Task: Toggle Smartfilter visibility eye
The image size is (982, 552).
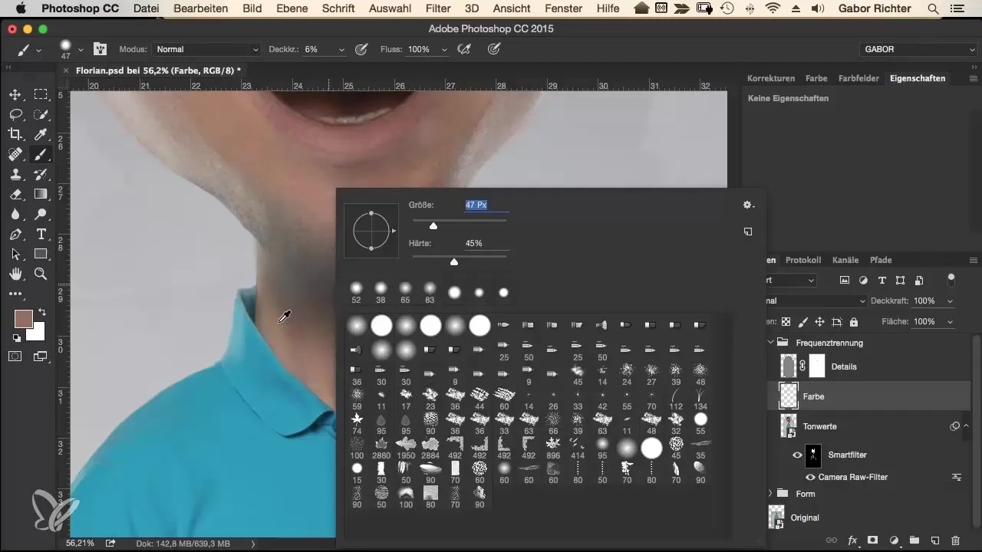Action: coord(797,455)
